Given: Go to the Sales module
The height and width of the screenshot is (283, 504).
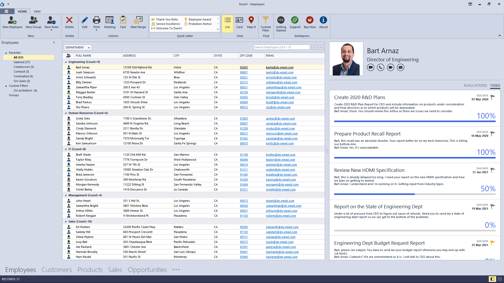Looking at the screenshot, I should (x=115, y=270).
